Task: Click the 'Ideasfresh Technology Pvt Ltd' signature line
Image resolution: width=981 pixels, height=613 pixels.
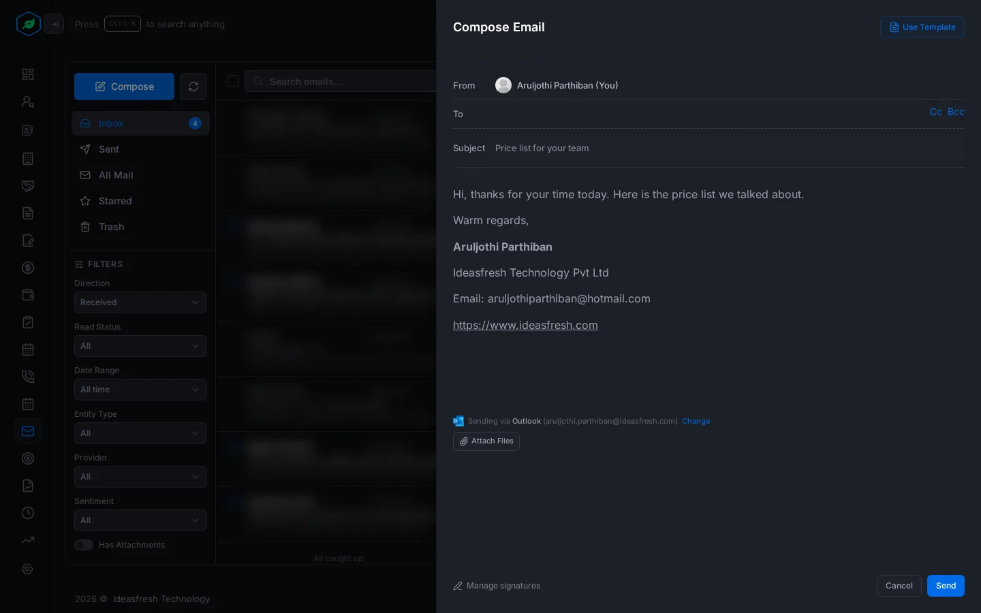Action: pyautogui.click(x=531, y=272)
